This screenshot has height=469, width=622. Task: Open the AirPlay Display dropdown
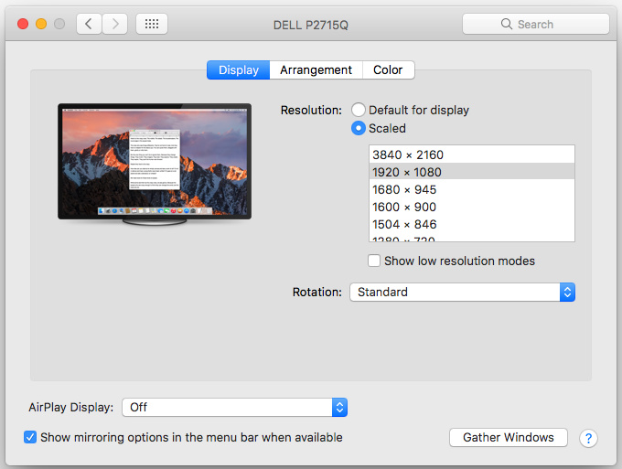pos(234,407)
